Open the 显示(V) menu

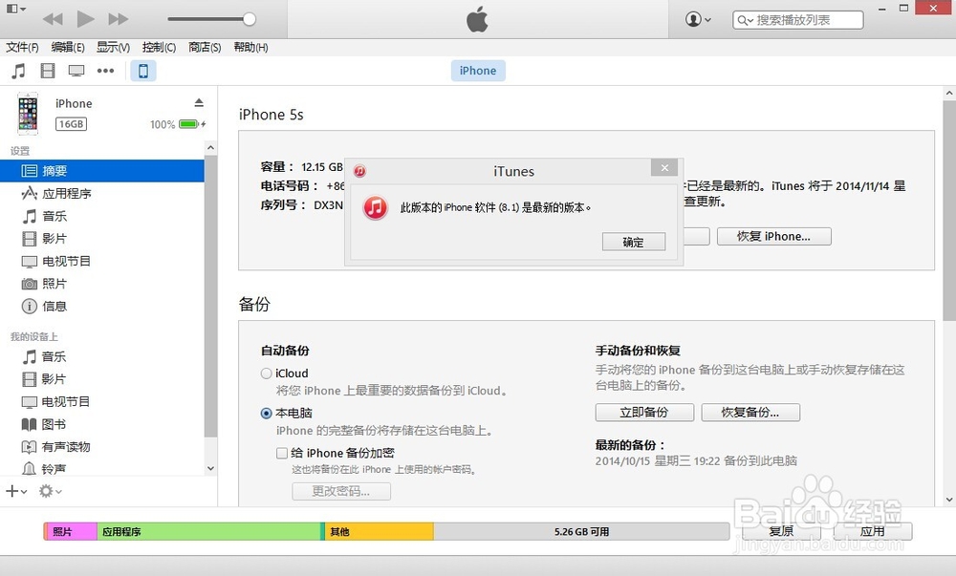point(114,48)
